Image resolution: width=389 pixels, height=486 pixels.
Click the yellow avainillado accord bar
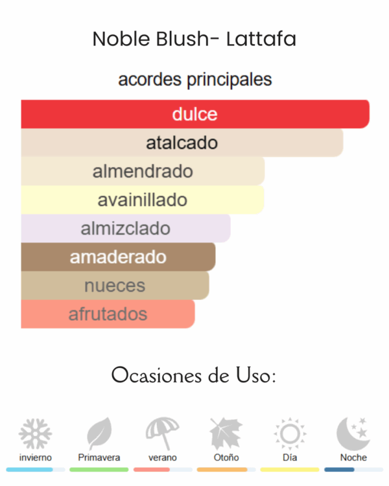coord(143,200)
